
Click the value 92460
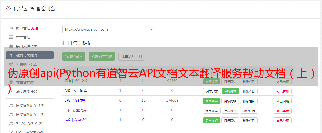click(x=172, y=81)
